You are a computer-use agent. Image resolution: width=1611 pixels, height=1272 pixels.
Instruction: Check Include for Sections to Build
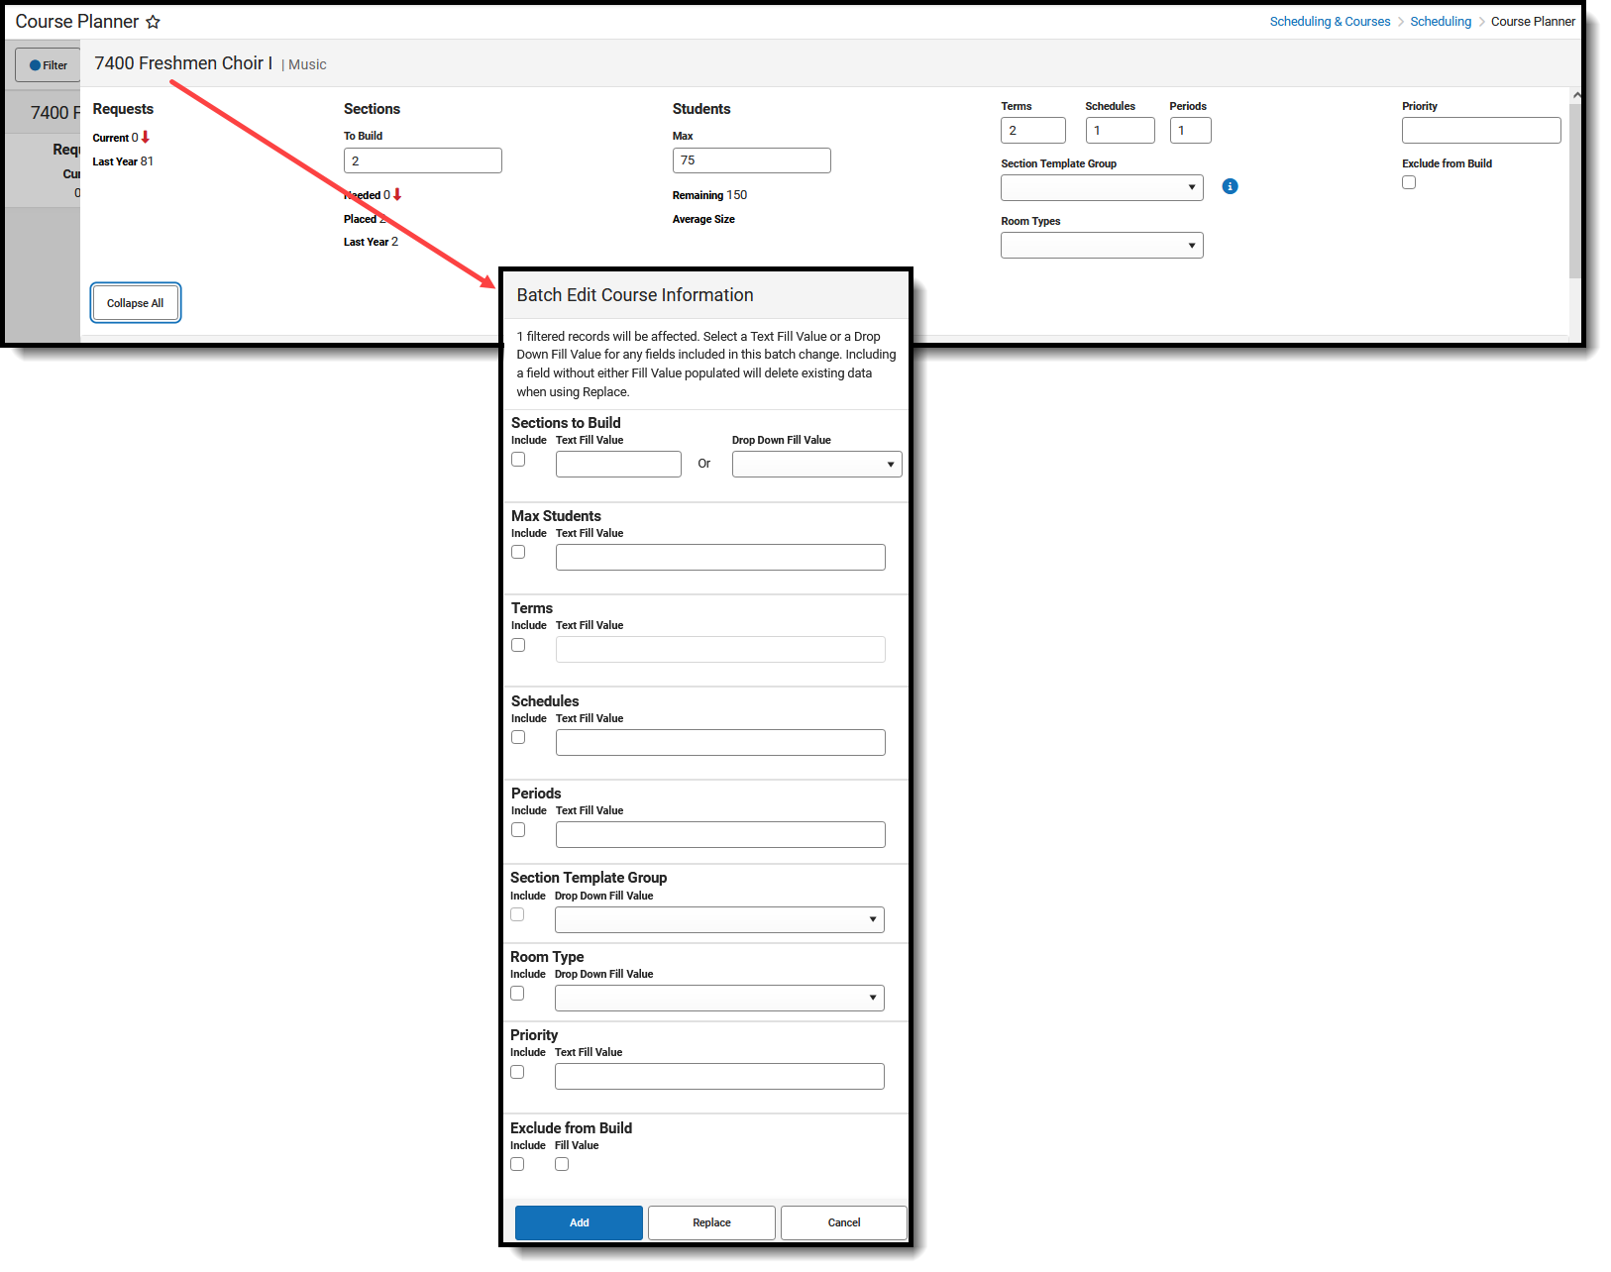pos(518,460)
